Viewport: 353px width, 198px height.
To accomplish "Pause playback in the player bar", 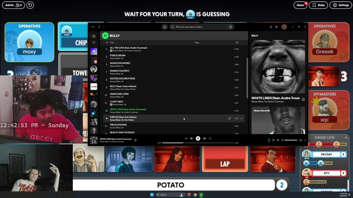I will tap(198, 139).
